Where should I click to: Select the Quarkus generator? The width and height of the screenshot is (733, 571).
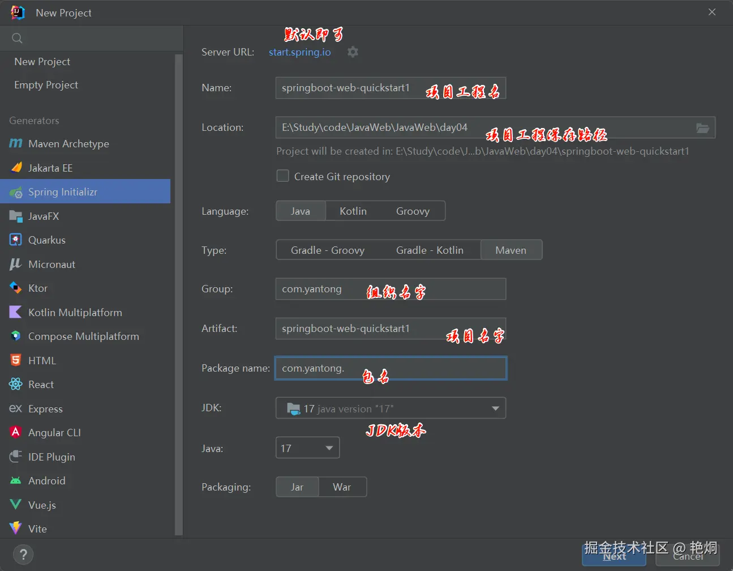tap(85, 240)
